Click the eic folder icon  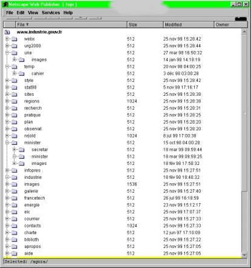15,212
